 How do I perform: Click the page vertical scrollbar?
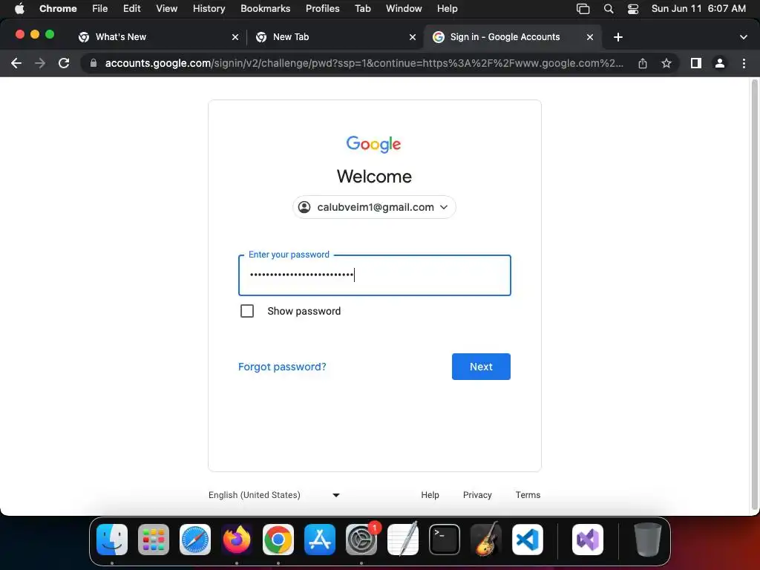[x=754, y=294]
